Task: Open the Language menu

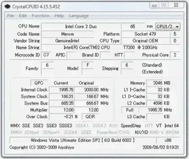Action: click(79, 16)
